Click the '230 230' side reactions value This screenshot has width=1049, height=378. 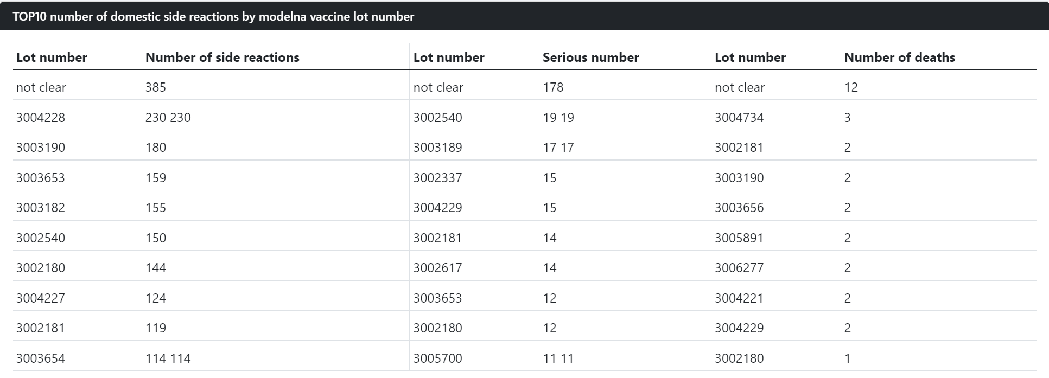[x=168, y=118]
